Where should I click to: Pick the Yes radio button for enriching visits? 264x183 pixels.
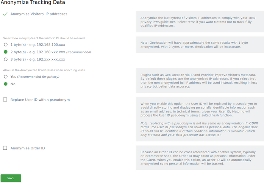(6, 77)
